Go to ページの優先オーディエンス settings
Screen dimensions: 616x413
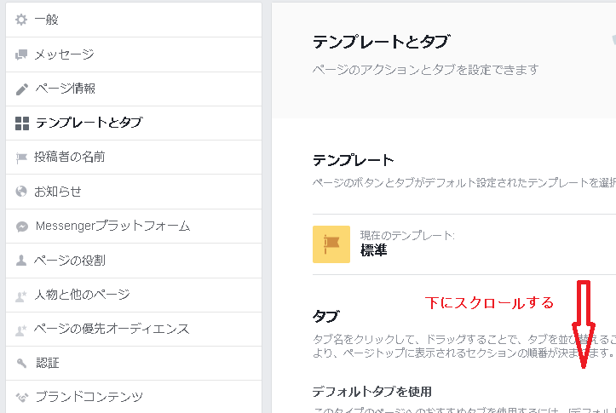pos(134,329)
